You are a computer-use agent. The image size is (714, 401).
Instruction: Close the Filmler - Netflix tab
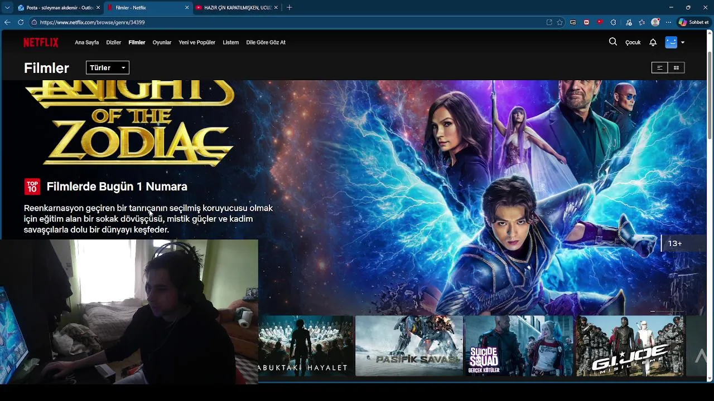[187, 8]
